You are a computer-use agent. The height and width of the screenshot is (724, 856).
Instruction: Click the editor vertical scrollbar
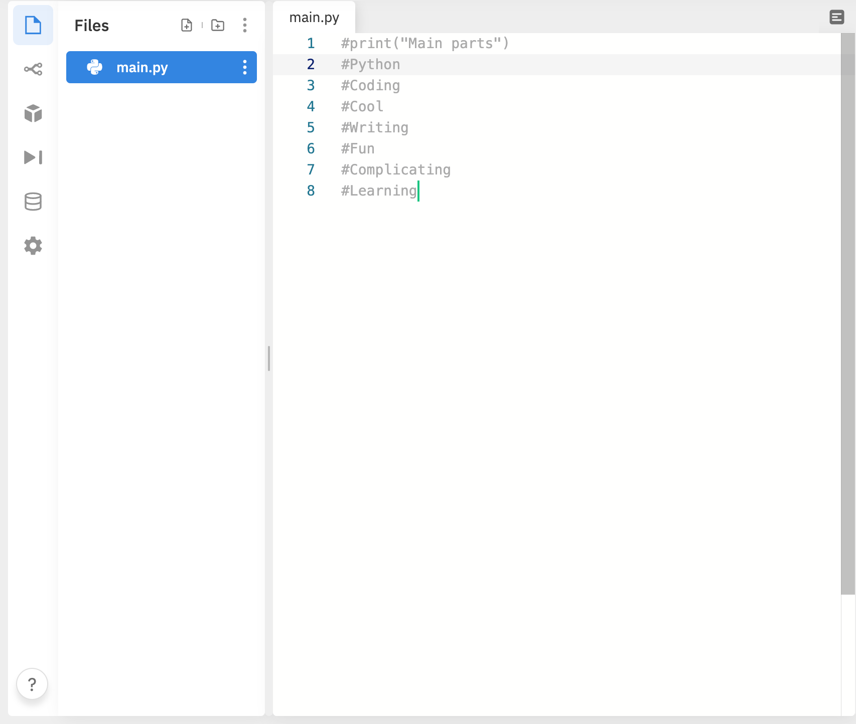848,314
